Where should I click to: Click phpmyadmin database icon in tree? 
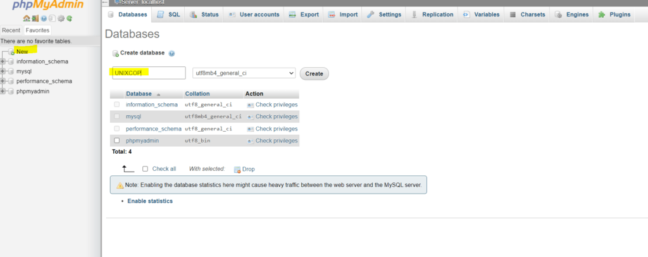click(11, 91)
